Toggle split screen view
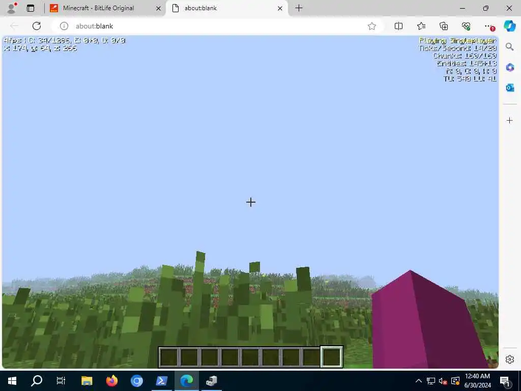521x391 pixels. pyautogui.click(x=398, y=26)
